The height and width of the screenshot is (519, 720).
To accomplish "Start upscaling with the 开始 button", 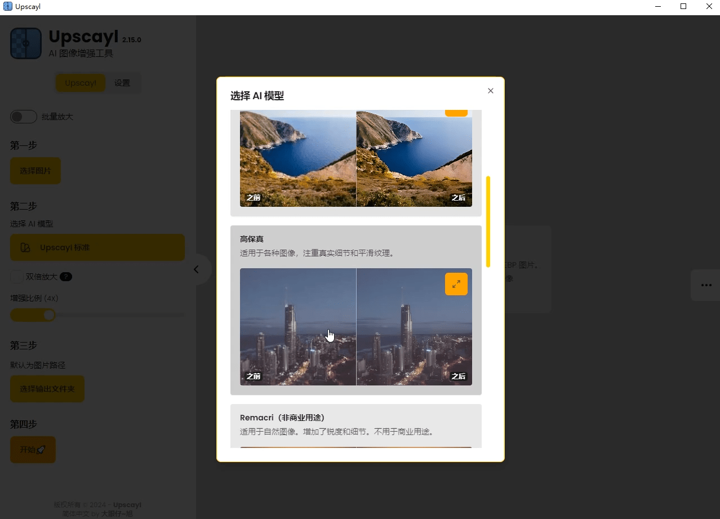I will coord(32,449).
